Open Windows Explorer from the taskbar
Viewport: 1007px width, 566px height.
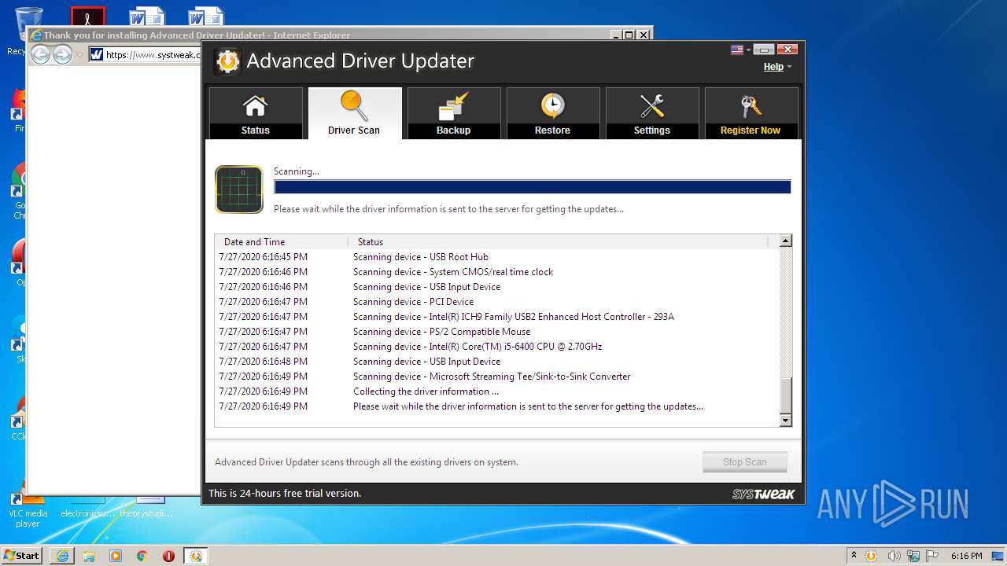click(x=89, y=556)
